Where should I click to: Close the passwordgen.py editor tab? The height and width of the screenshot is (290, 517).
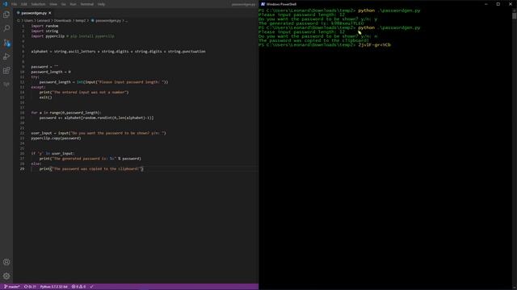pyautogui.click(x=50, y=13)
